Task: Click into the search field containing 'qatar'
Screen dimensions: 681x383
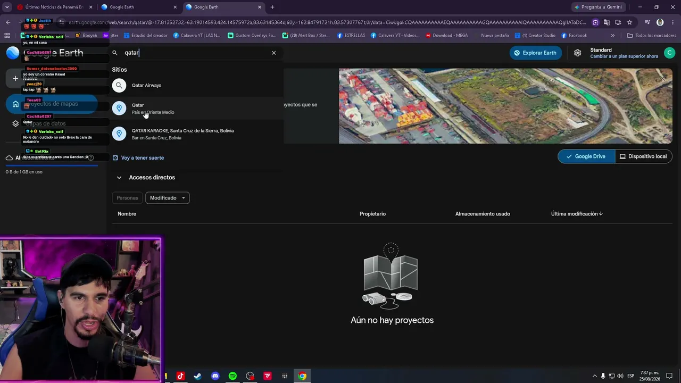Action: pos(196,53)
